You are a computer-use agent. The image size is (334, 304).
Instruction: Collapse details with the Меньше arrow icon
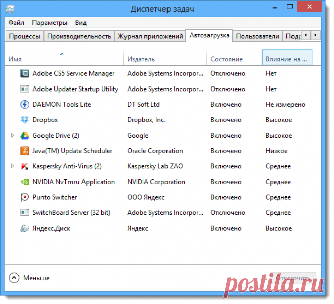coord(14,278)
